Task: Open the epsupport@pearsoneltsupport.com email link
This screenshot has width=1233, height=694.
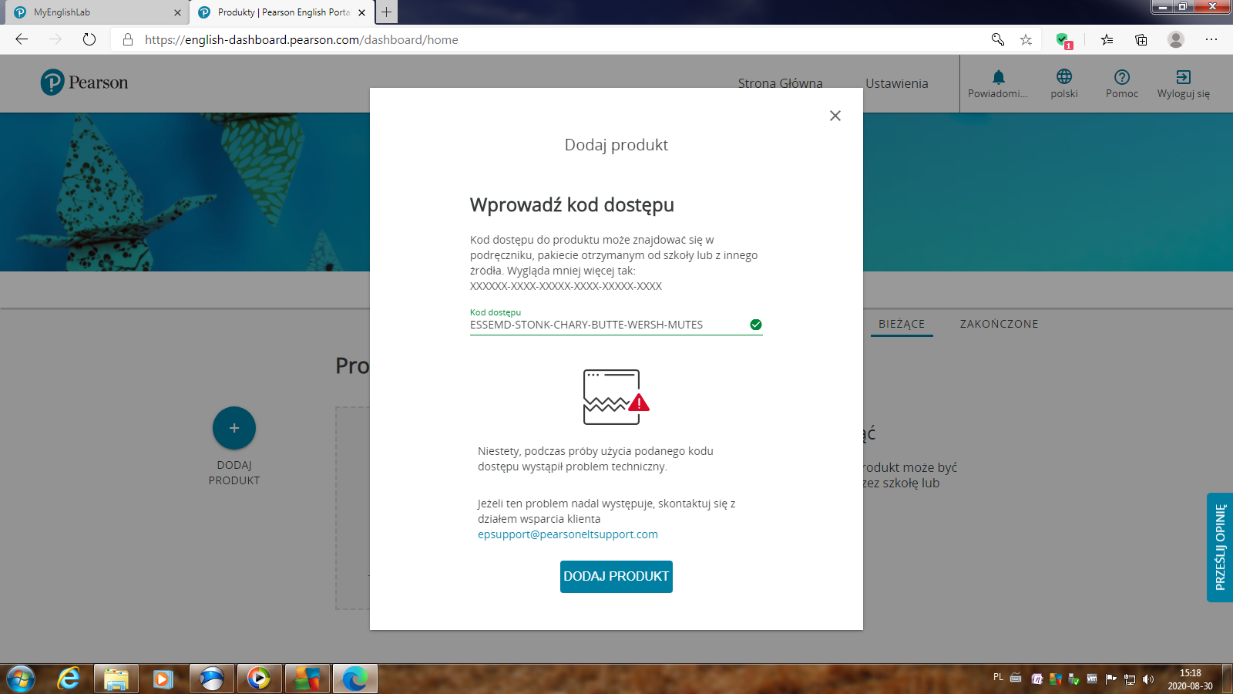Action: point(568,534)
